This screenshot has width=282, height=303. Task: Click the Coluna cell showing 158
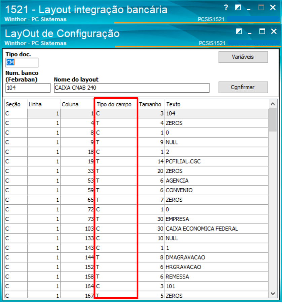pyautogui.click(x=77, y=277)
